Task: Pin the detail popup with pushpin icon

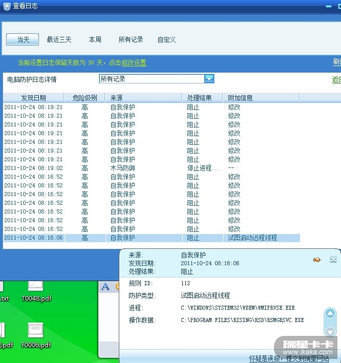Action: tap(317, 260)
